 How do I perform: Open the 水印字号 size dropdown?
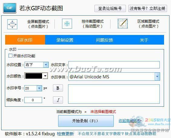[39, 88]
